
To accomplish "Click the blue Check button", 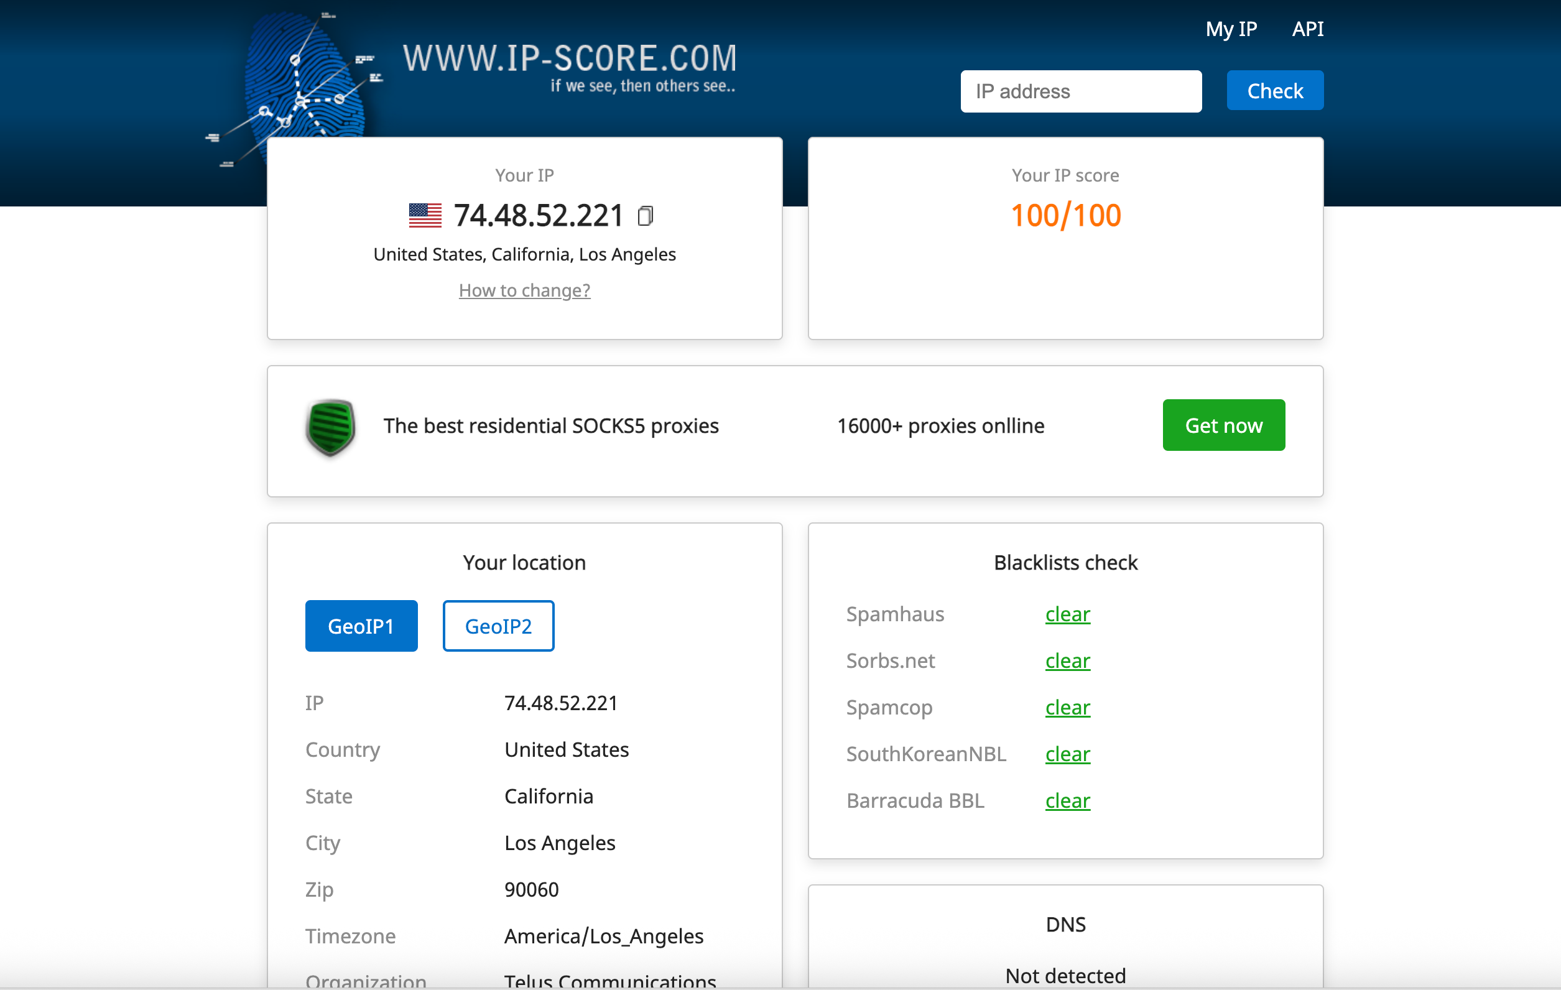I will click(x=1274, y=91).
